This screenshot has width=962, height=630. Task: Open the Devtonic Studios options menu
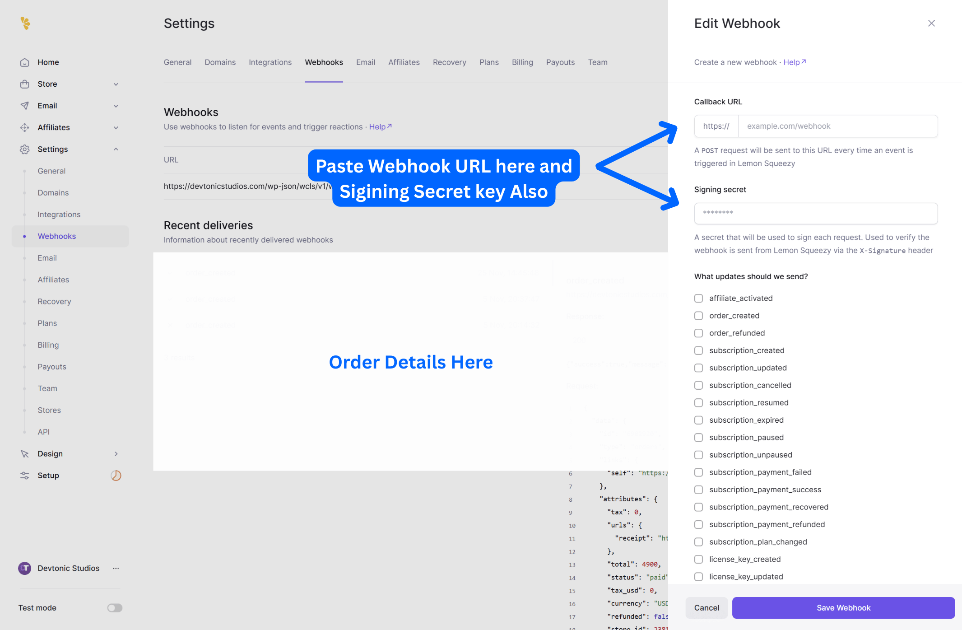coord(116,568)
